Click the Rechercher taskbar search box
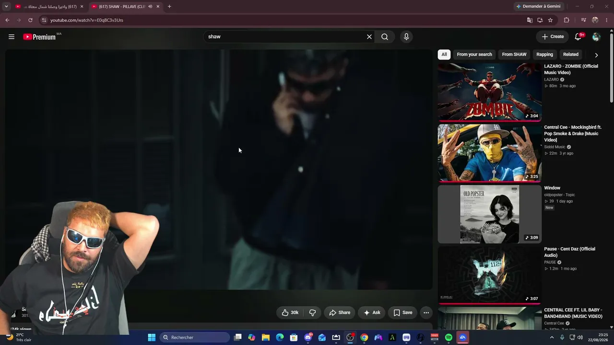The image size is (614, 345). point(195,337)
